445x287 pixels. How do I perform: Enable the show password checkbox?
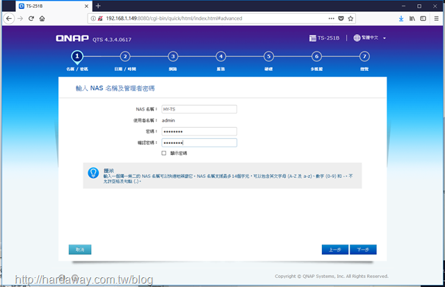coord(164,153)
